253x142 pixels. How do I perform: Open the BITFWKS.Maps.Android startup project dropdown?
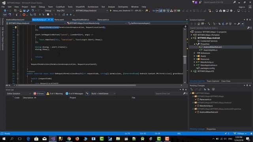pyautogui.click(x=92, y=11)
